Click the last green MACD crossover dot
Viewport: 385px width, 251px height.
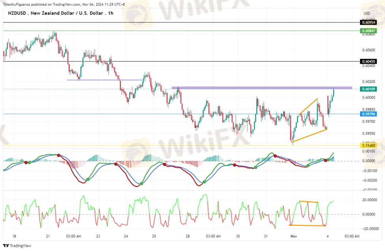click(328, 160)
